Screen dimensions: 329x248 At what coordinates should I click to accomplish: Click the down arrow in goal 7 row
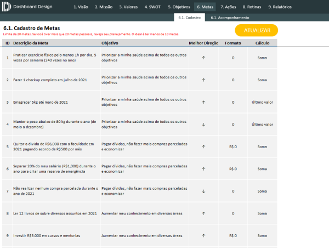(x=203, y=191)
